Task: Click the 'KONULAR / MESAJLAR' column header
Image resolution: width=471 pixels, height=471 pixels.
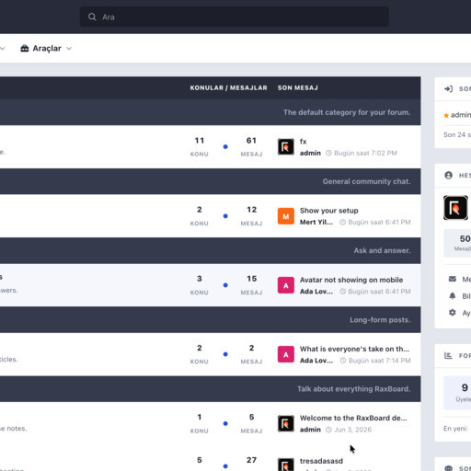Action: pos(228,88)
